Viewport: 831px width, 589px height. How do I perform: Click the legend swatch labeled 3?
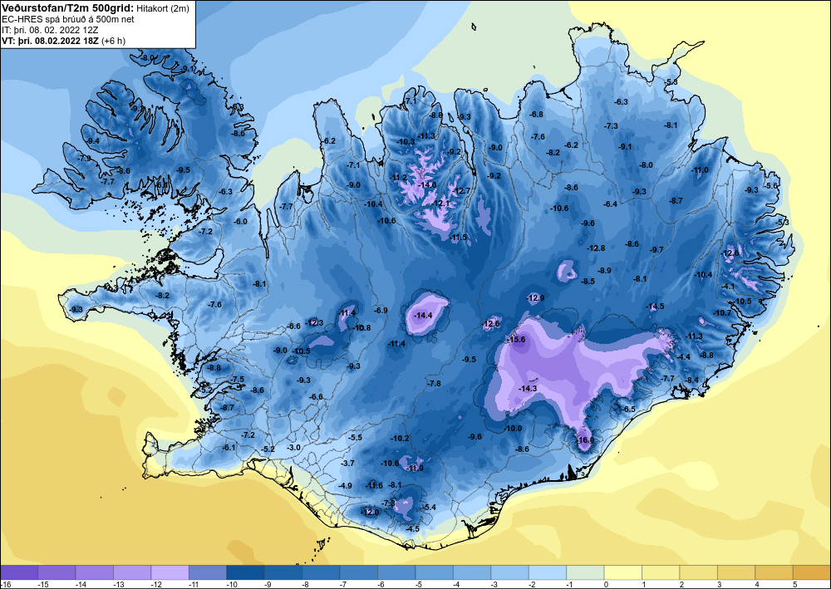(x=736, y=572)
